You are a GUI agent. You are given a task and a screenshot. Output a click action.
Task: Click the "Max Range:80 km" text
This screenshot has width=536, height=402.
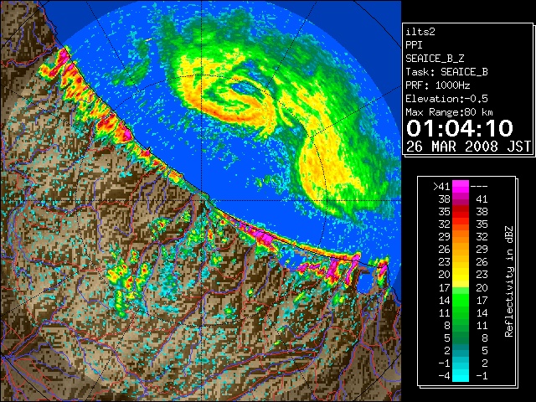point(449,112)
